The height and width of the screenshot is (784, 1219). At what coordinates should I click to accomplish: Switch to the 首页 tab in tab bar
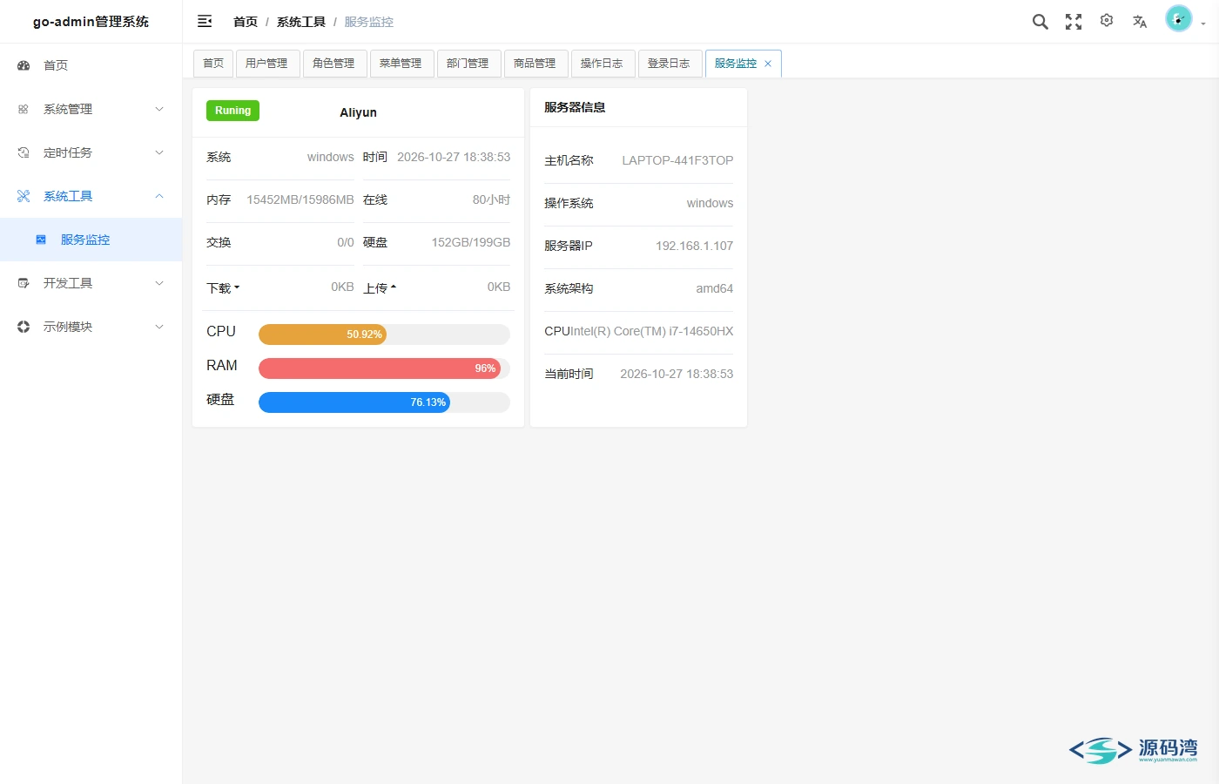point(213,64)
